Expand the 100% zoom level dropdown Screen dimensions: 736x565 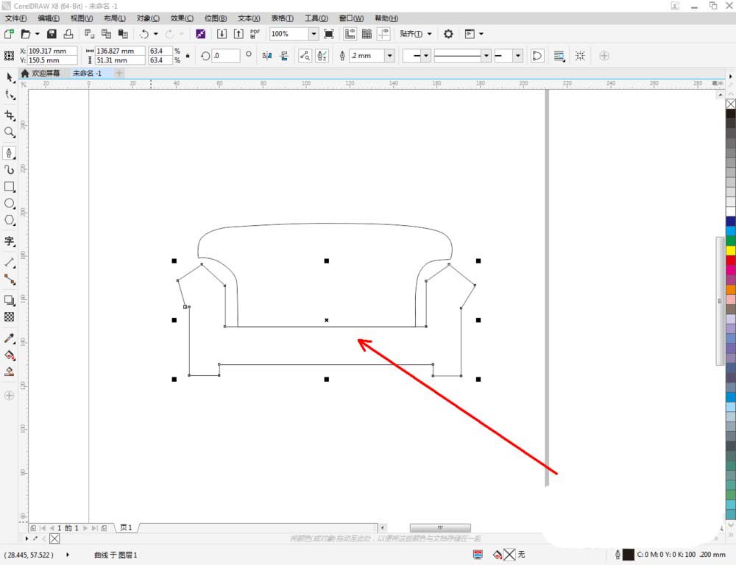tap(314, 34)
